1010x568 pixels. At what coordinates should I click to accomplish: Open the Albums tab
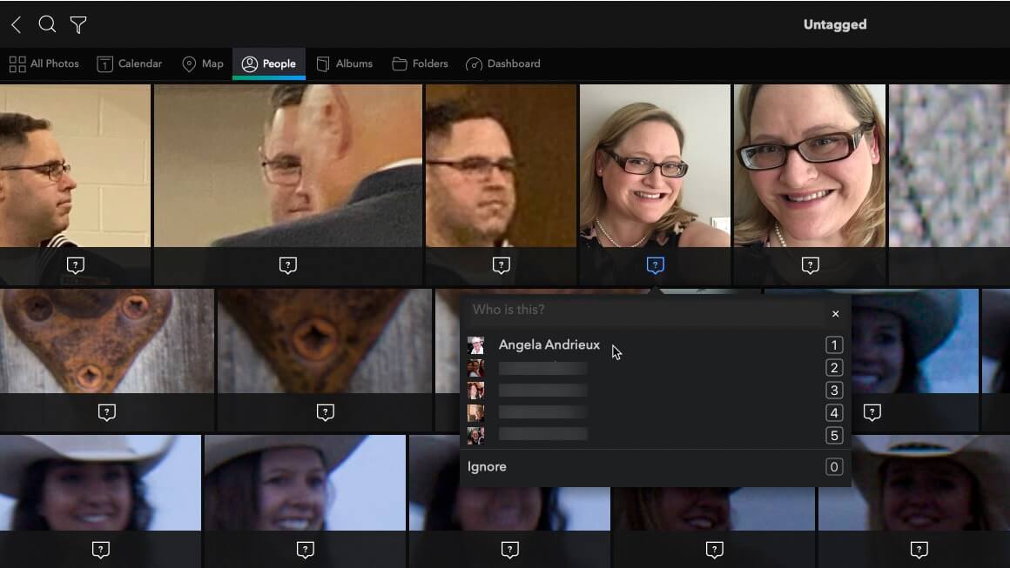pyautogui.click(x=344, y=63)
